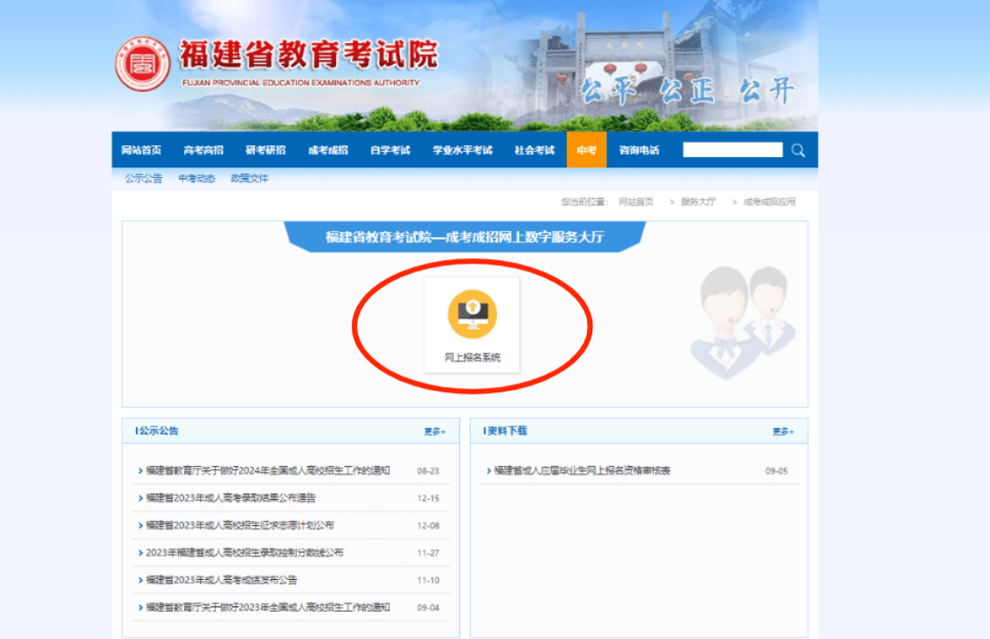Click 成考成招应用 in the breadcrumb trail

click(x=769, y=202)
